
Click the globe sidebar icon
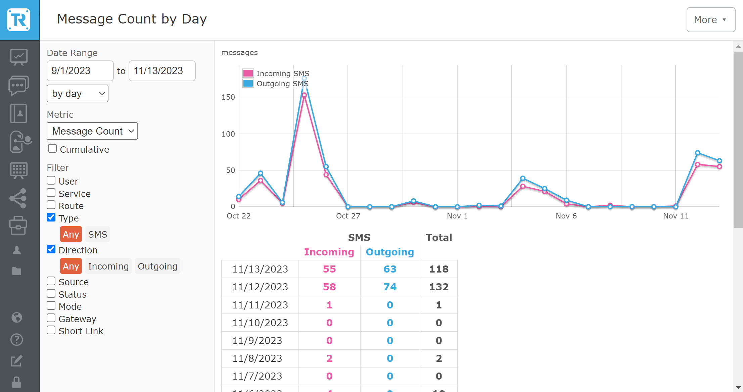(x=17, y=317)
